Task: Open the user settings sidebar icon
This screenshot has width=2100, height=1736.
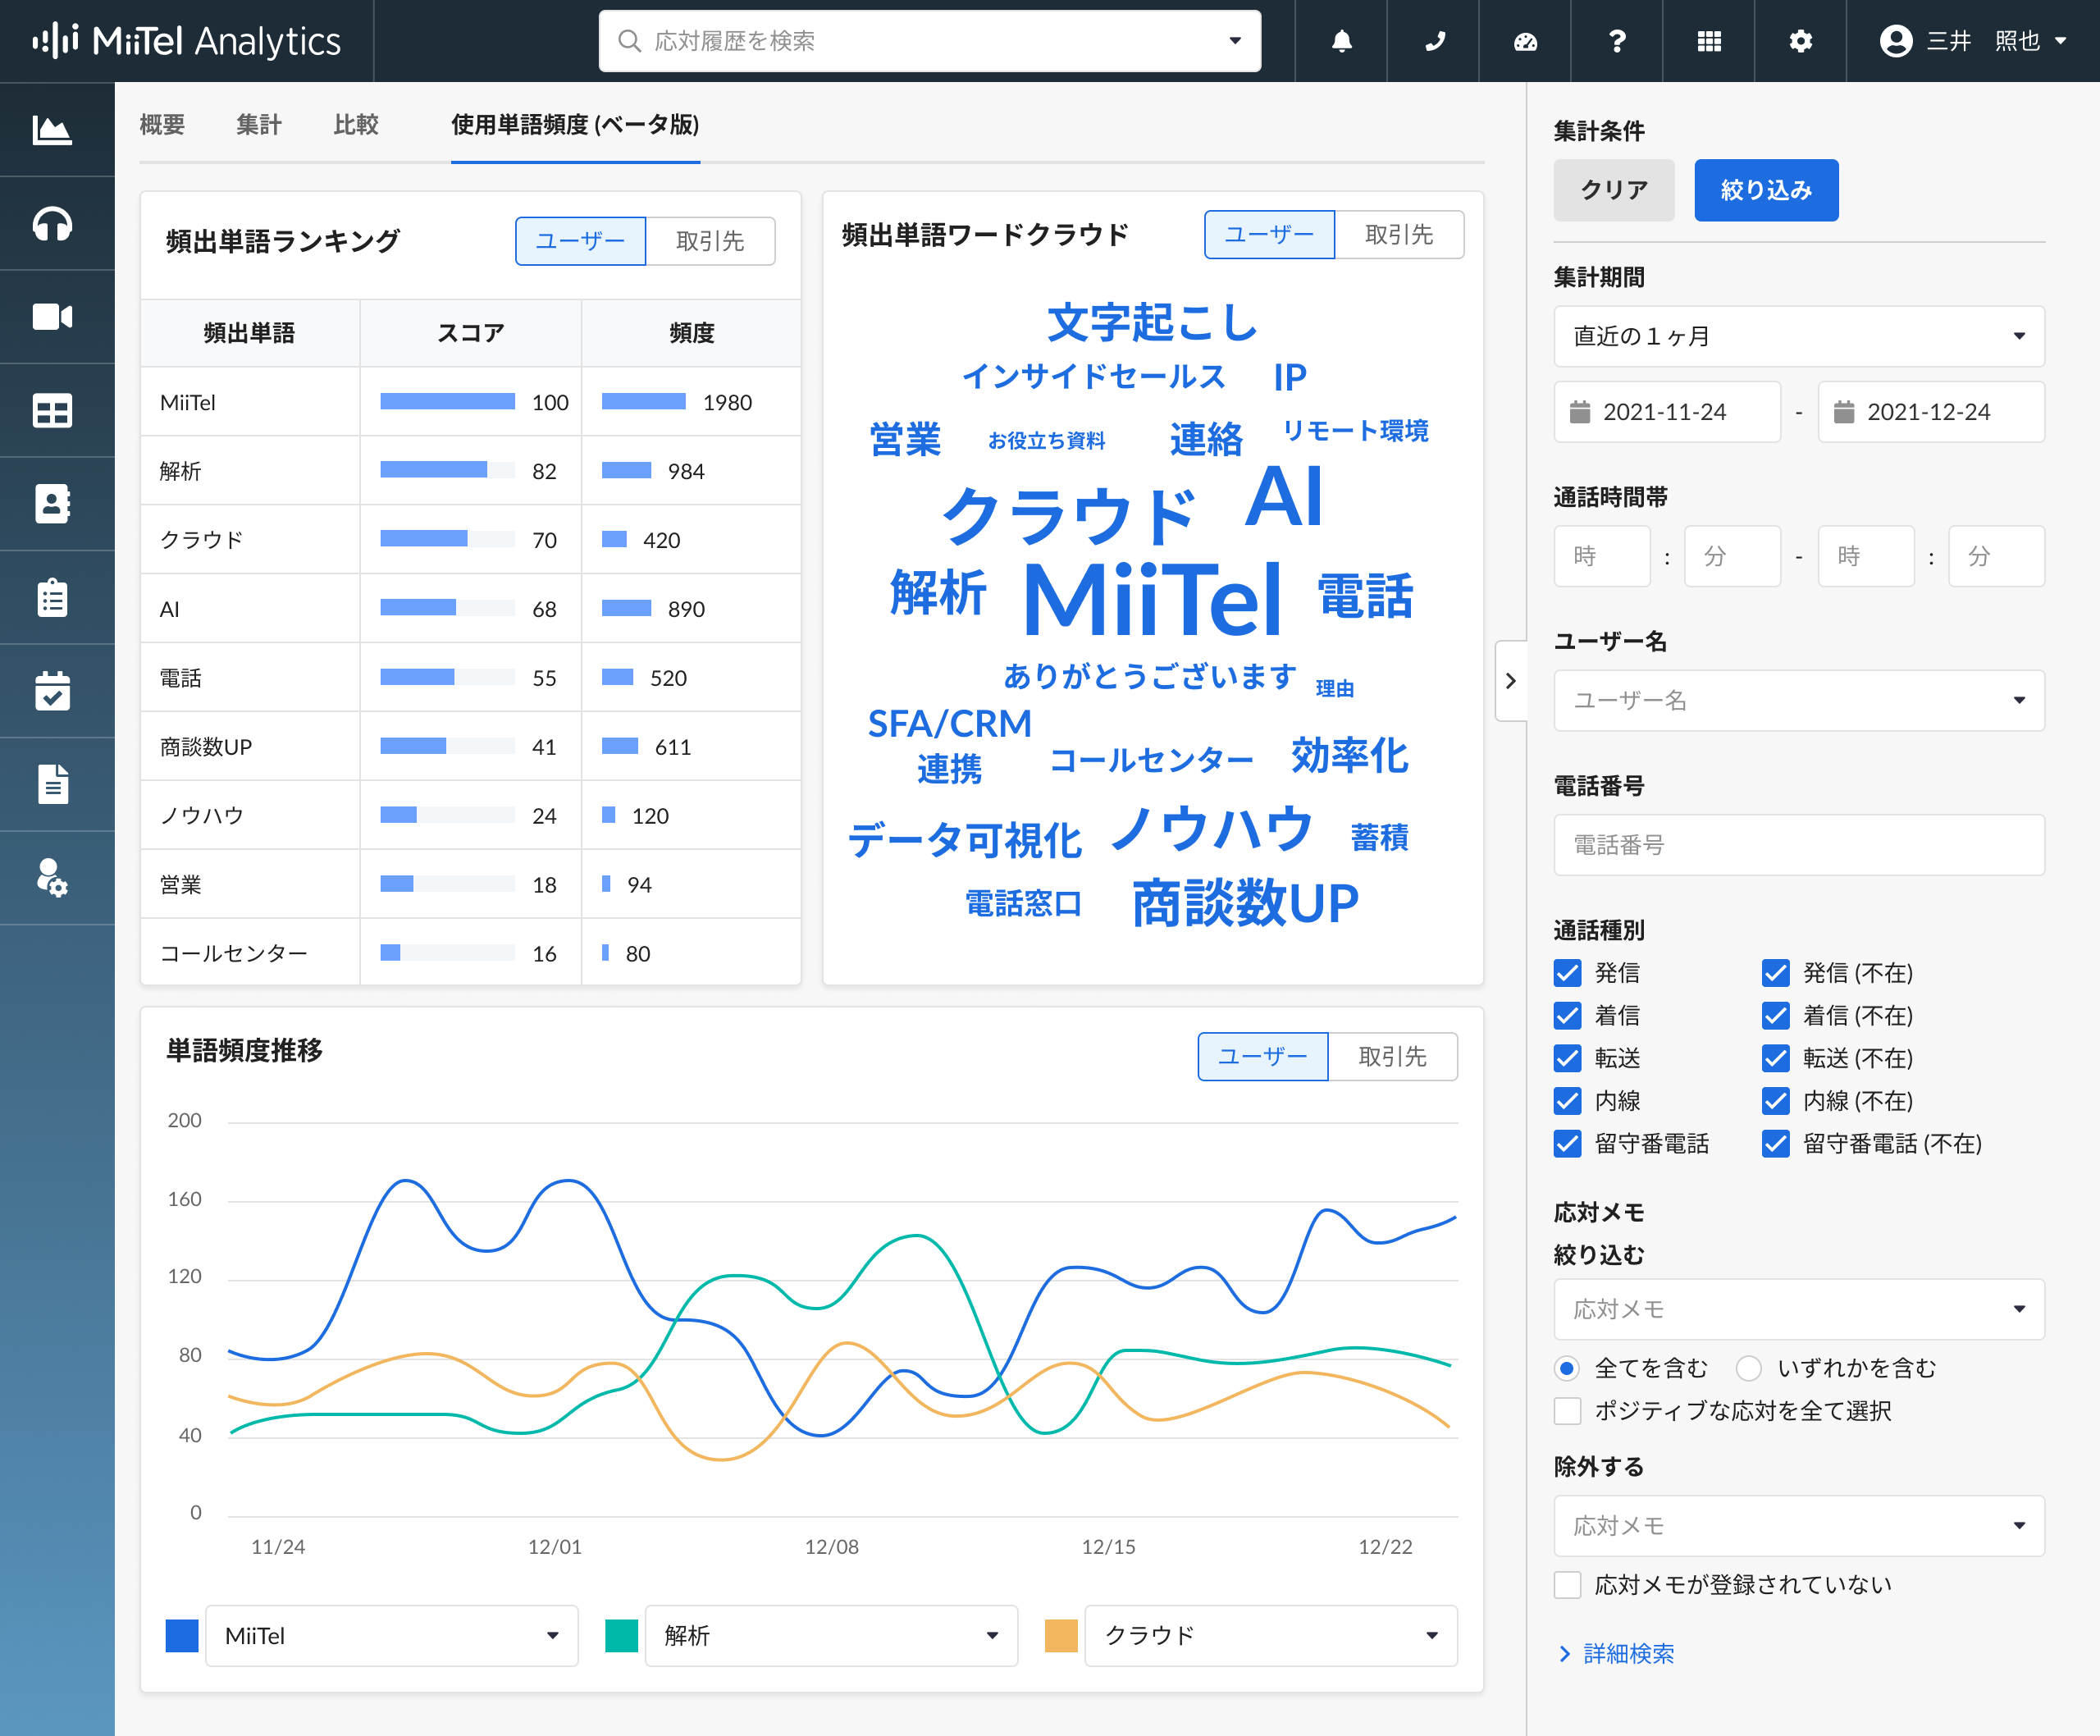Action: pyautogui.click(x=52, y=878)
